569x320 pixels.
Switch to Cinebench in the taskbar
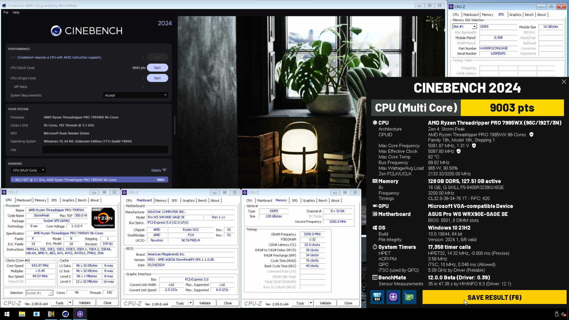click(x=65, y=314)
